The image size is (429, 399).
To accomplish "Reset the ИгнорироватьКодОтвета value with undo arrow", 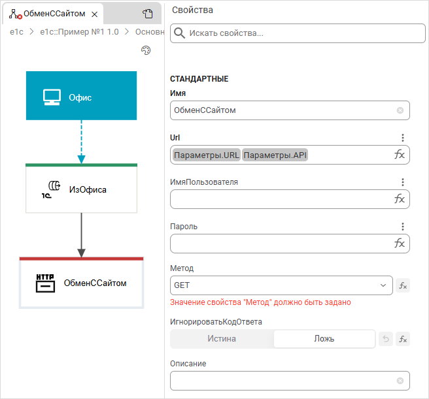I will click(x=386, y=339).
